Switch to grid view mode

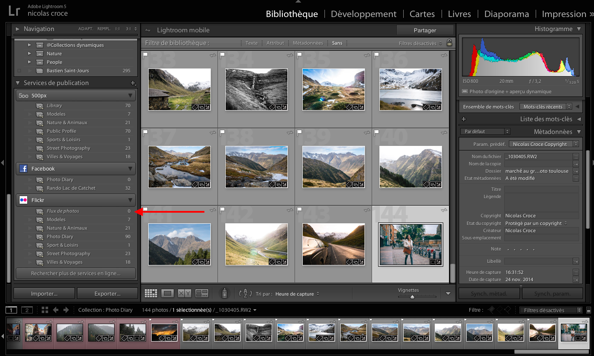pyautogui.click(x=151, y=293)
